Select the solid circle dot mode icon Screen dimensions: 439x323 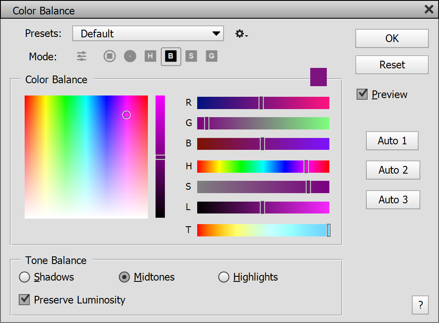130,56
